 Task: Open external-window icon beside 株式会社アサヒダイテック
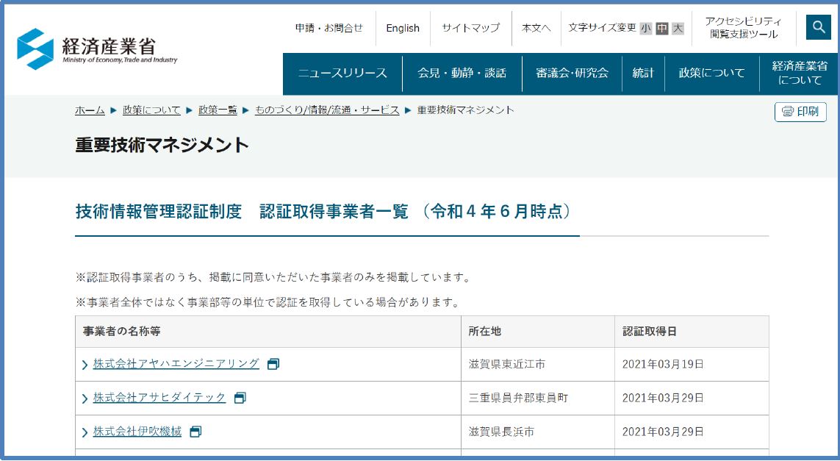click(x=240, y=398)
